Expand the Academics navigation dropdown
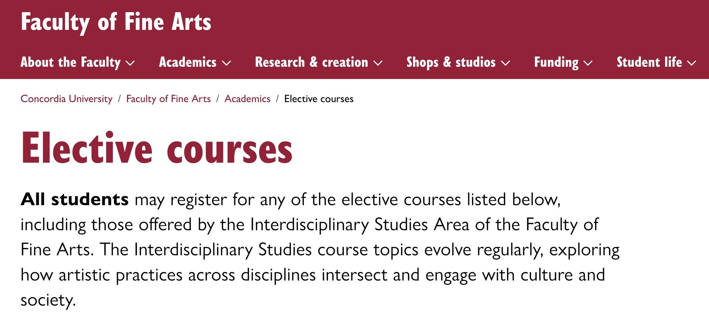Viewport: 709px width, 324px height. (x=226, y=63)
